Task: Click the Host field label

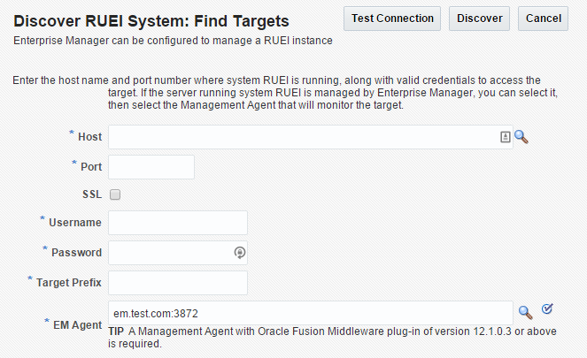Action: (89, 137)
